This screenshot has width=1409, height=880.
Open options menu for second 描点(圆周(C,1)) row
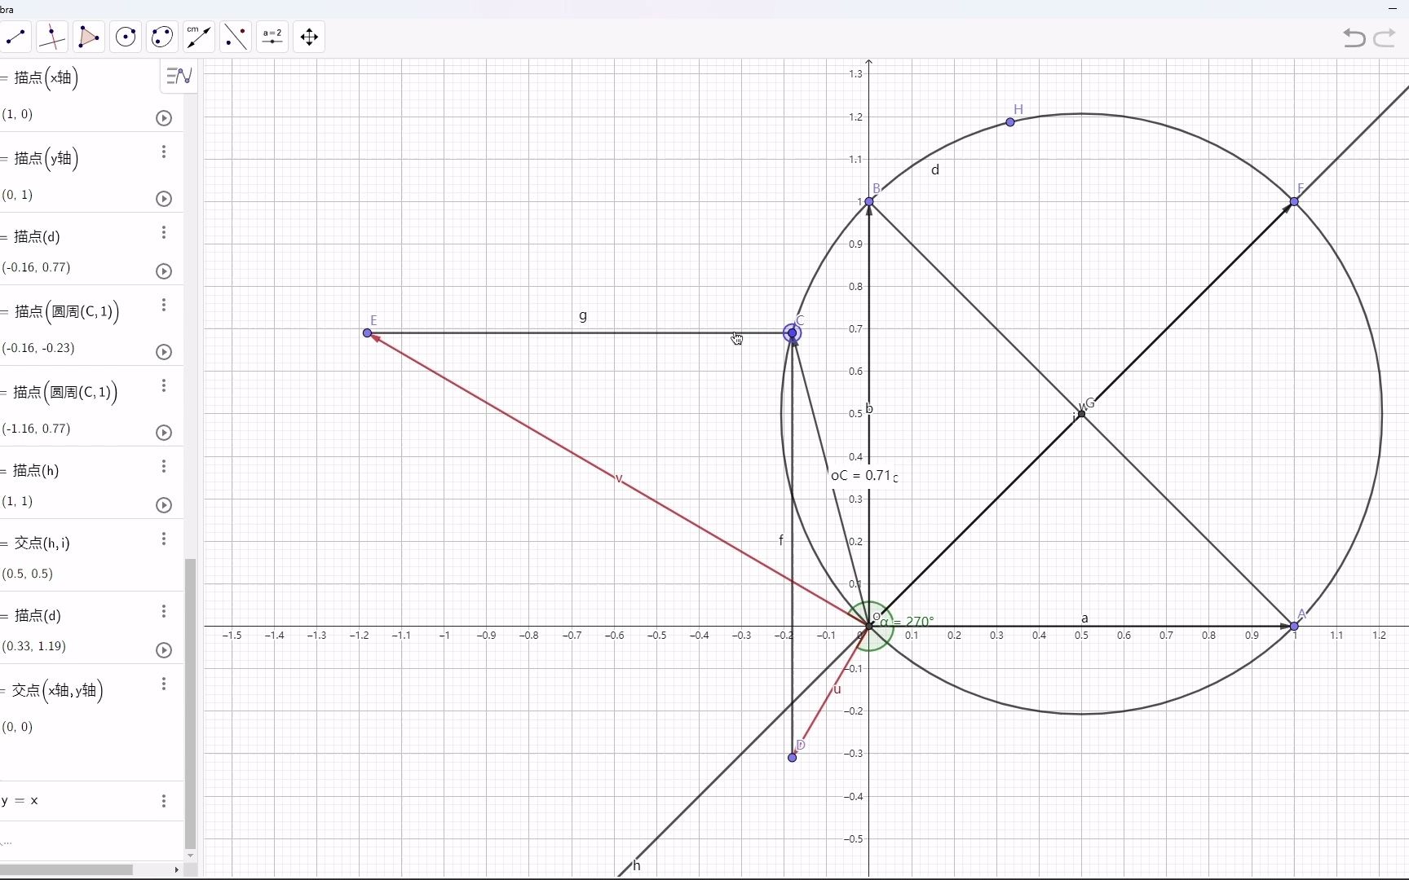[164, 385]
